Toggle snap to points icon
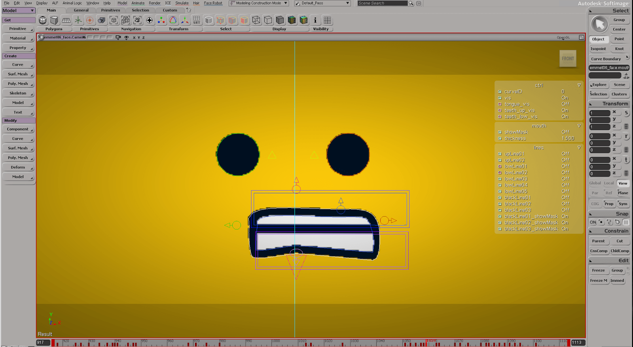This screenshot has width=633, height=347. point(601,222)
